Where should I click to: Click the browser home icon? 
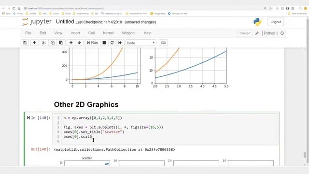coord(19,9)
